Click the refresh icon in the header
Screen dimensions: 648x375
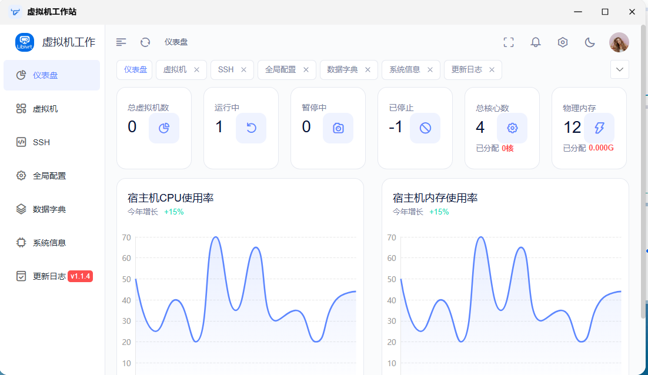[x=145, y=42]
